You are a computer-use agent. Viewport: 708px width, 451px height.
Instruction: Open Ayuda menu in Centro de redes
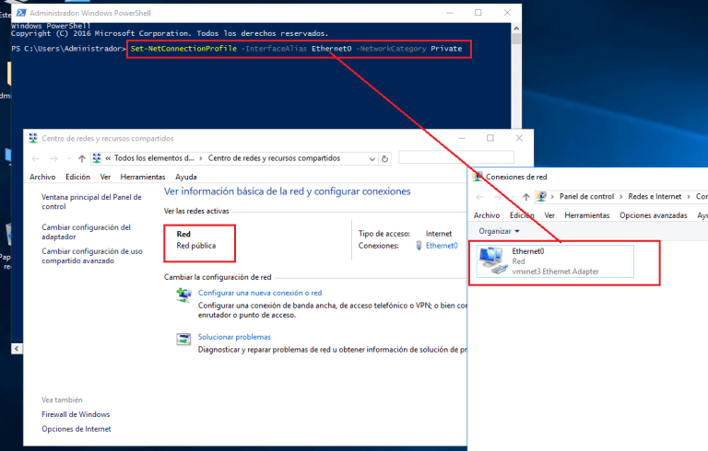click(186, 177)
